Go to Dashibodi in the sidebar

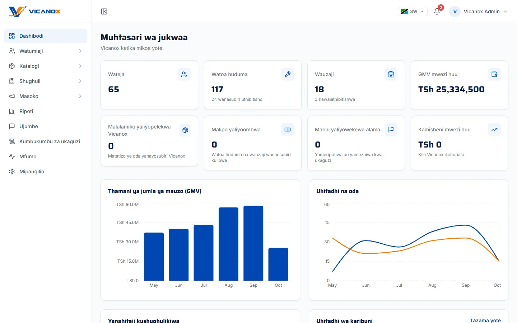(x=46, y=36)
